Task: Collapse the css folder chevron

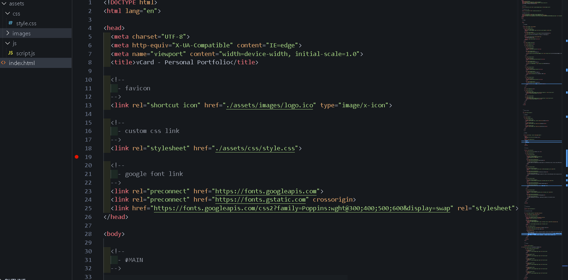Action: [x=8, y=13]
